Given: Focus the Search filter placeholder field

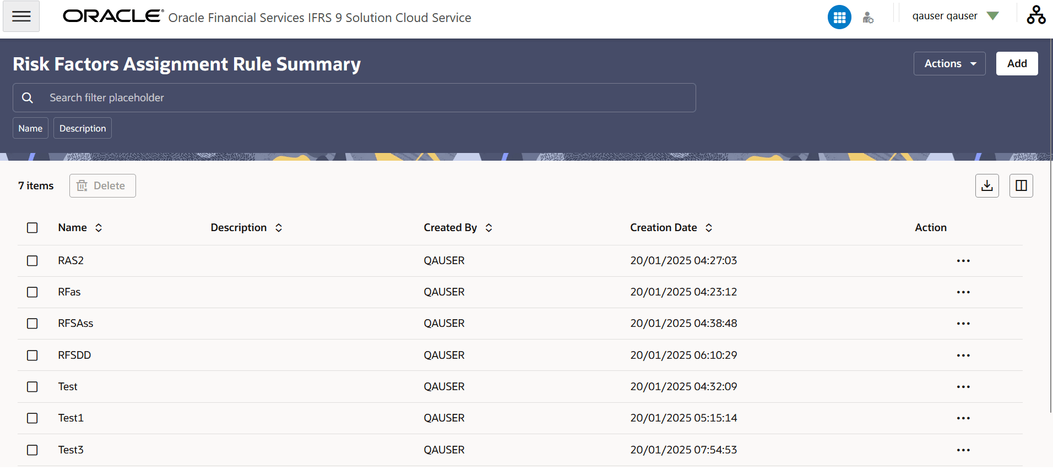Looking at the screenshot, I should (x=354, y=98).
